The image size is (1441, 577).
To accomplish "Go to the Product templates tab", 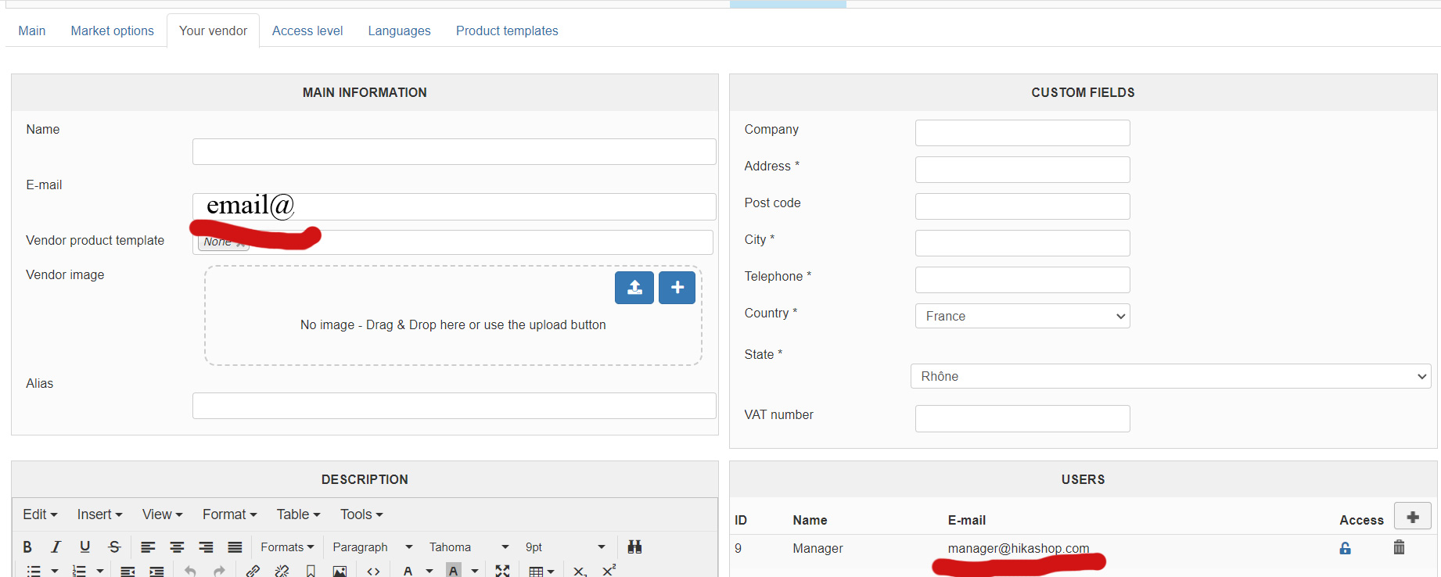I will point(507,30).
